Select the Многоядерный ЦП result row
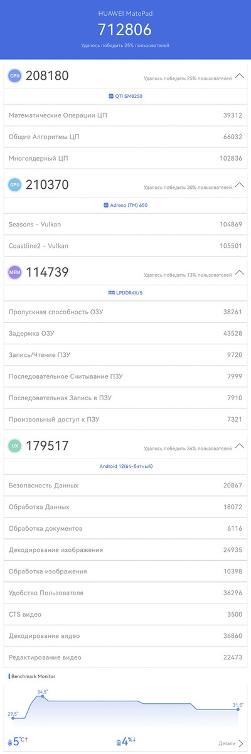This screenshot has height=754, width=251. [125, 158]
